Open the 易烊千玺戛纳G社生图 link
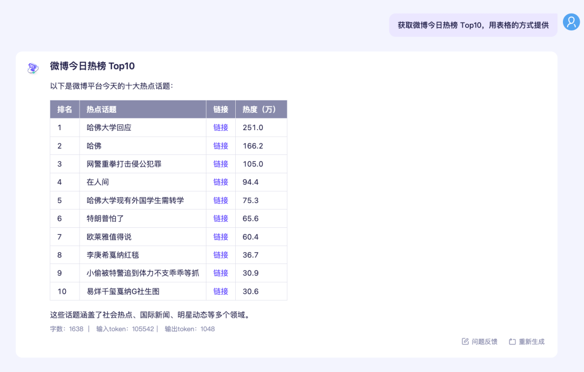Image resolution: width=584 pixels, height=372 pixels. pyautogui.click(x=221, y=292)
